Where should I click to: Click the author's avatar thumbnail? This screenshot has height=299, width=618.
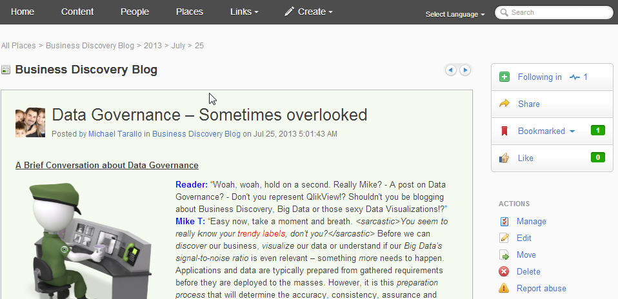[x=30, y=122]
